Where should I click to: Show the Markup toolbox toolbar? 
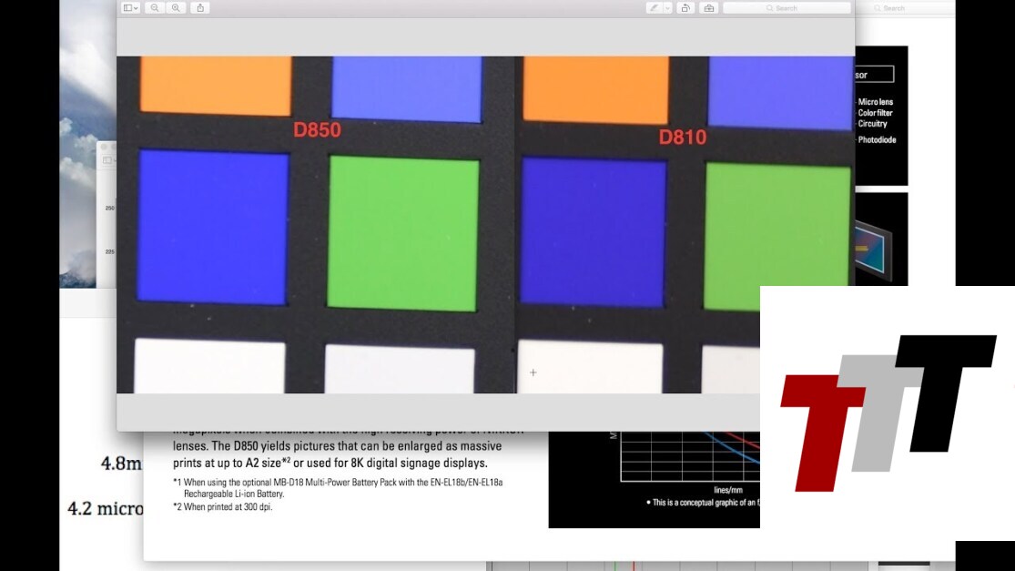click(709, 8)
